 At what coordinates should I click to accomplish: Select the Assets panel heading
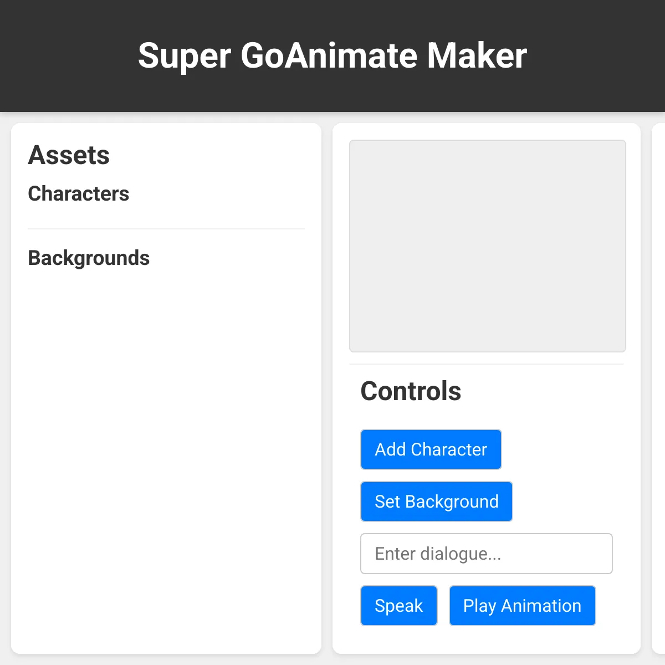69,155
